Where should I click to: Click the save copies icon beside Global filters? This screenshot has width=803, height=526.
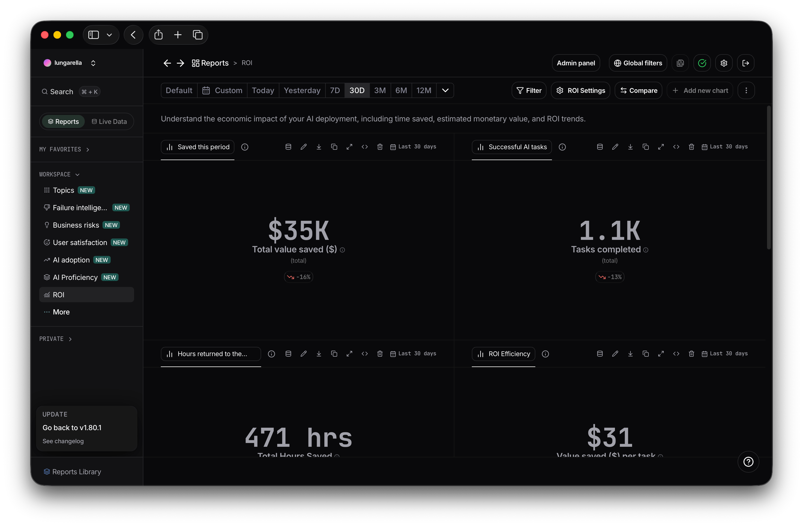681,63
